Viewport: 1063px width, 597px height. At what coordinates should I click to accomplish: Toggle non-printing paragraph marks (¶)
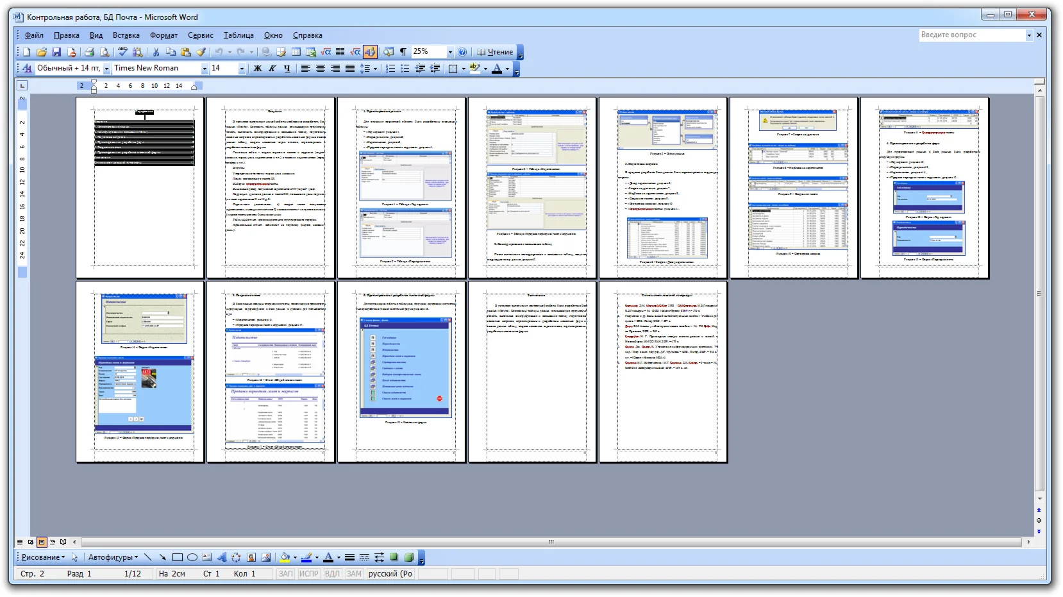tap(403, 52)
